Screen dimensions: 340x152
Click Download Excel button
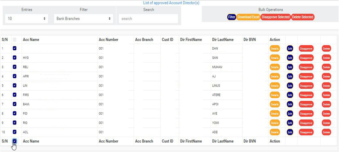[248, 17]
